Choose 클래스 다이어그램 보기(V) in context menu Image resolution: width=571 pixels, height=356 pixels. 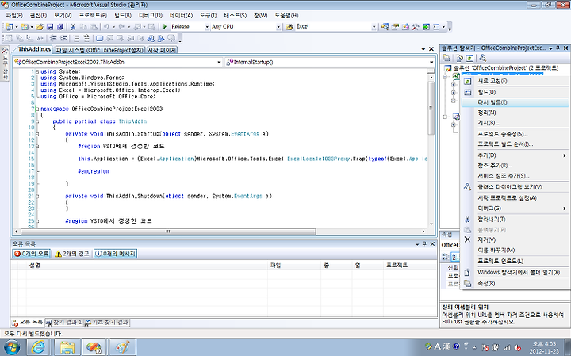tap(515, 187)
